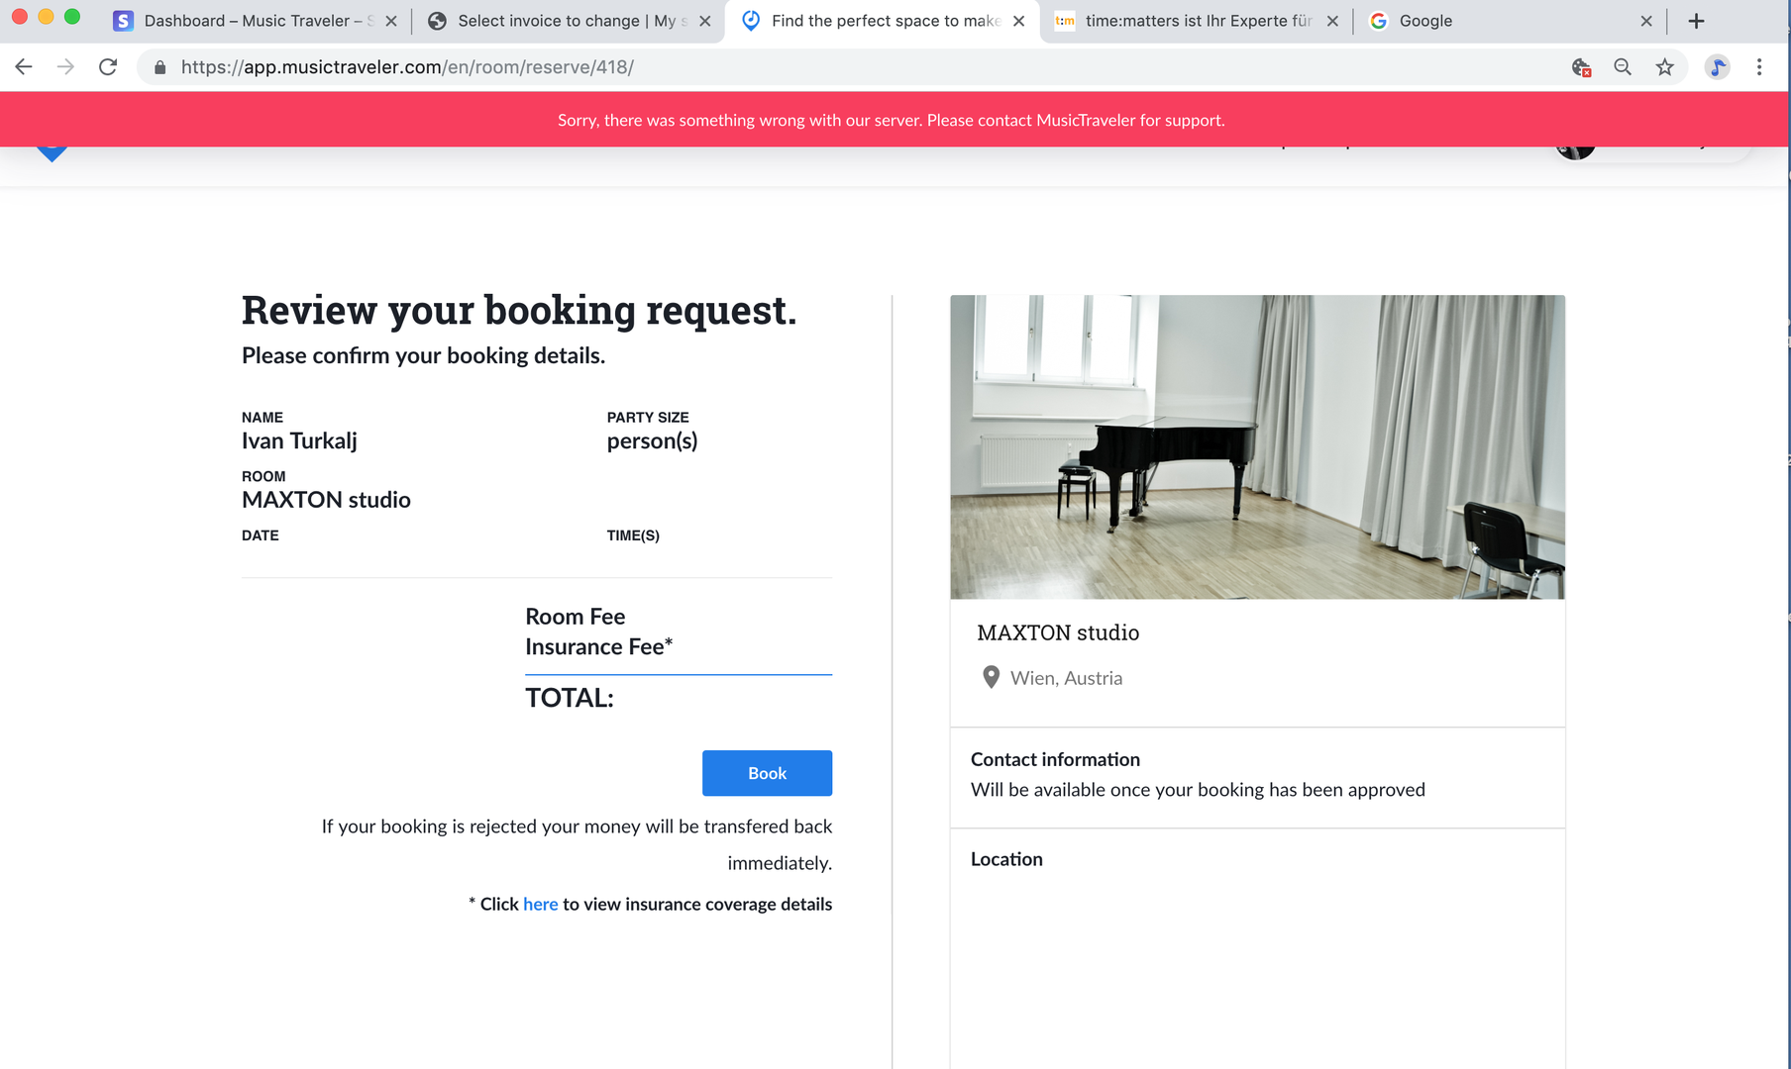Open the browser zoom magnifier icon
The width and height of the screenshot is (1791, 1069).
point(1622,67)
